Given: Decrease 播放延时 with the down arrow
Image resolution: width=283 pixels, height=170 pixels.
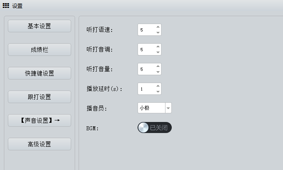Looking at the screenshot, I should point(158,92).
